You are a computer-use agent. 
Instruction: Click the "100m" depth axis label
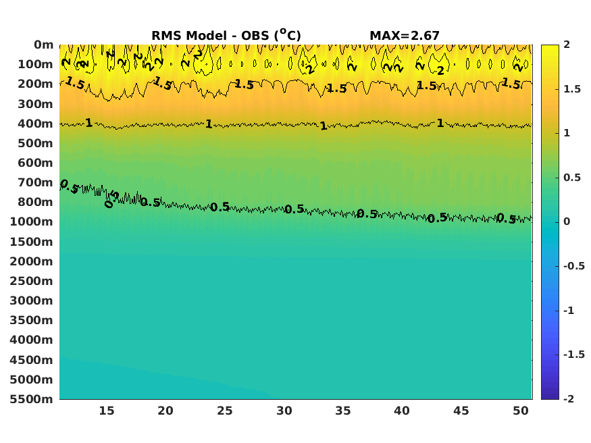35,64
